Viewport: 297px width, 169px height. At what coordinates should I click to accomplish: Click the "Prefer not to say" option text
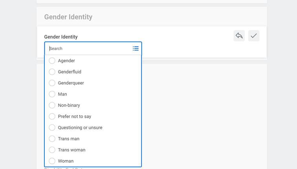[x=75, y=117]
